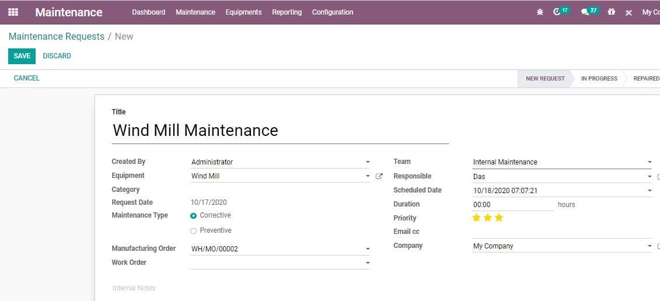Open the Reporting menu
Screen dimensions: 660x301
pyautogui.click(x=287, y=12)
